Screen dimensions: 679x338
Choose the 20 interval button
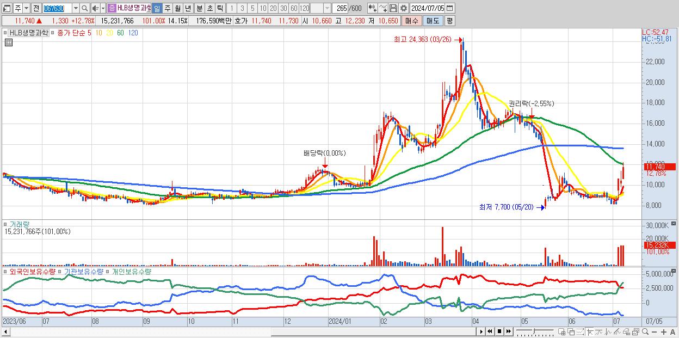coord(273,8)
